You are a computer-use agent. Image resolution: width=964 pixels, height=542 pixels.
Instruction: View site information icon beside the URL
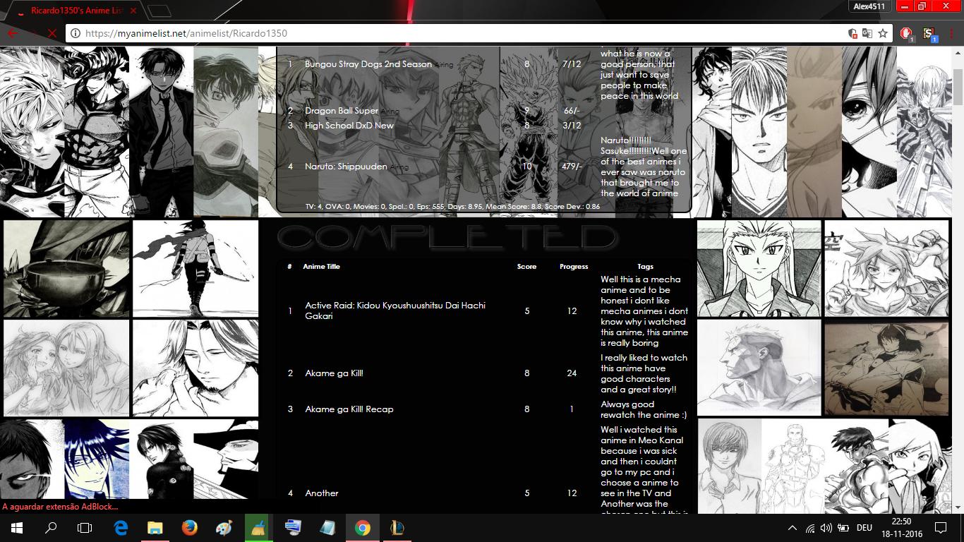coord(76,33)
